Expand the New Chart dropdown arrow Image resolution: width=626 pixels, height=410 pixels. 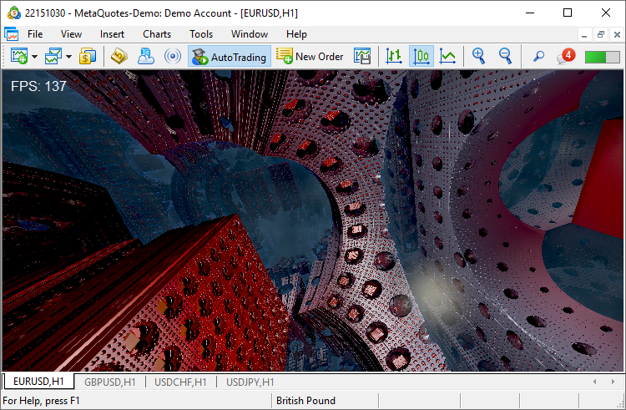pos(34,57)
